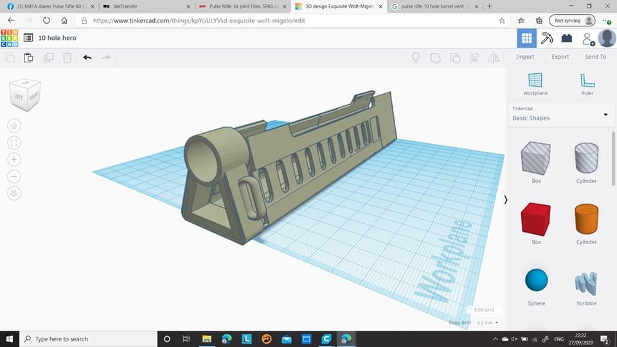Click the Edit Grid button

[x=483, y=310]
